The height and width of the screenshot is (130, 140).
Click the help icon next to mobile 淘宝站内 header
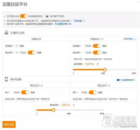[x=42, y=86]
